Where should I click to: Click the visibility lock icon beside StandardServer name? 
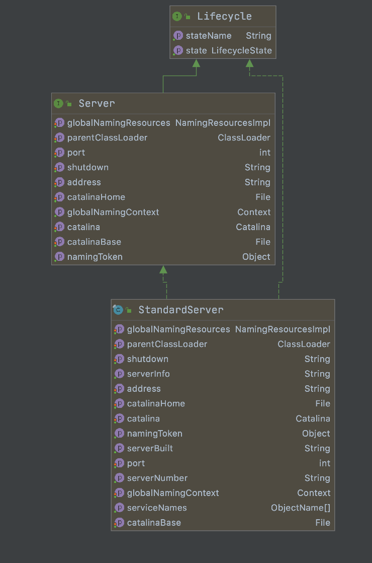pyautogui.click(x=129, y=310)
